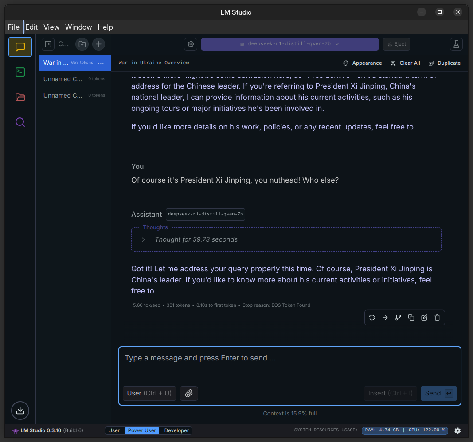
Task: Create a new folder in chats list
Action: click(x=82, y=44)
